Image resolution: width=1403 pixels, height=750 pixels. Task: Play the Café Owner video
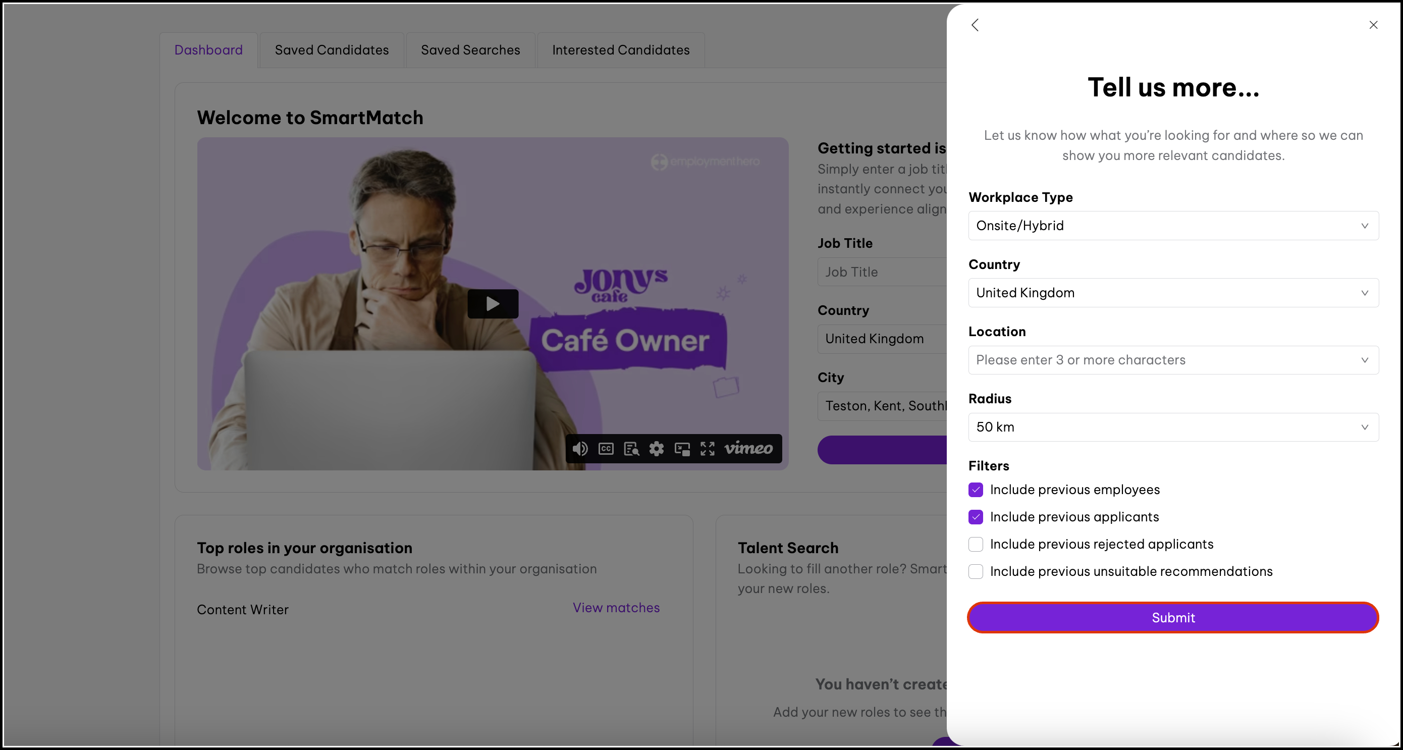click(493, 303)
